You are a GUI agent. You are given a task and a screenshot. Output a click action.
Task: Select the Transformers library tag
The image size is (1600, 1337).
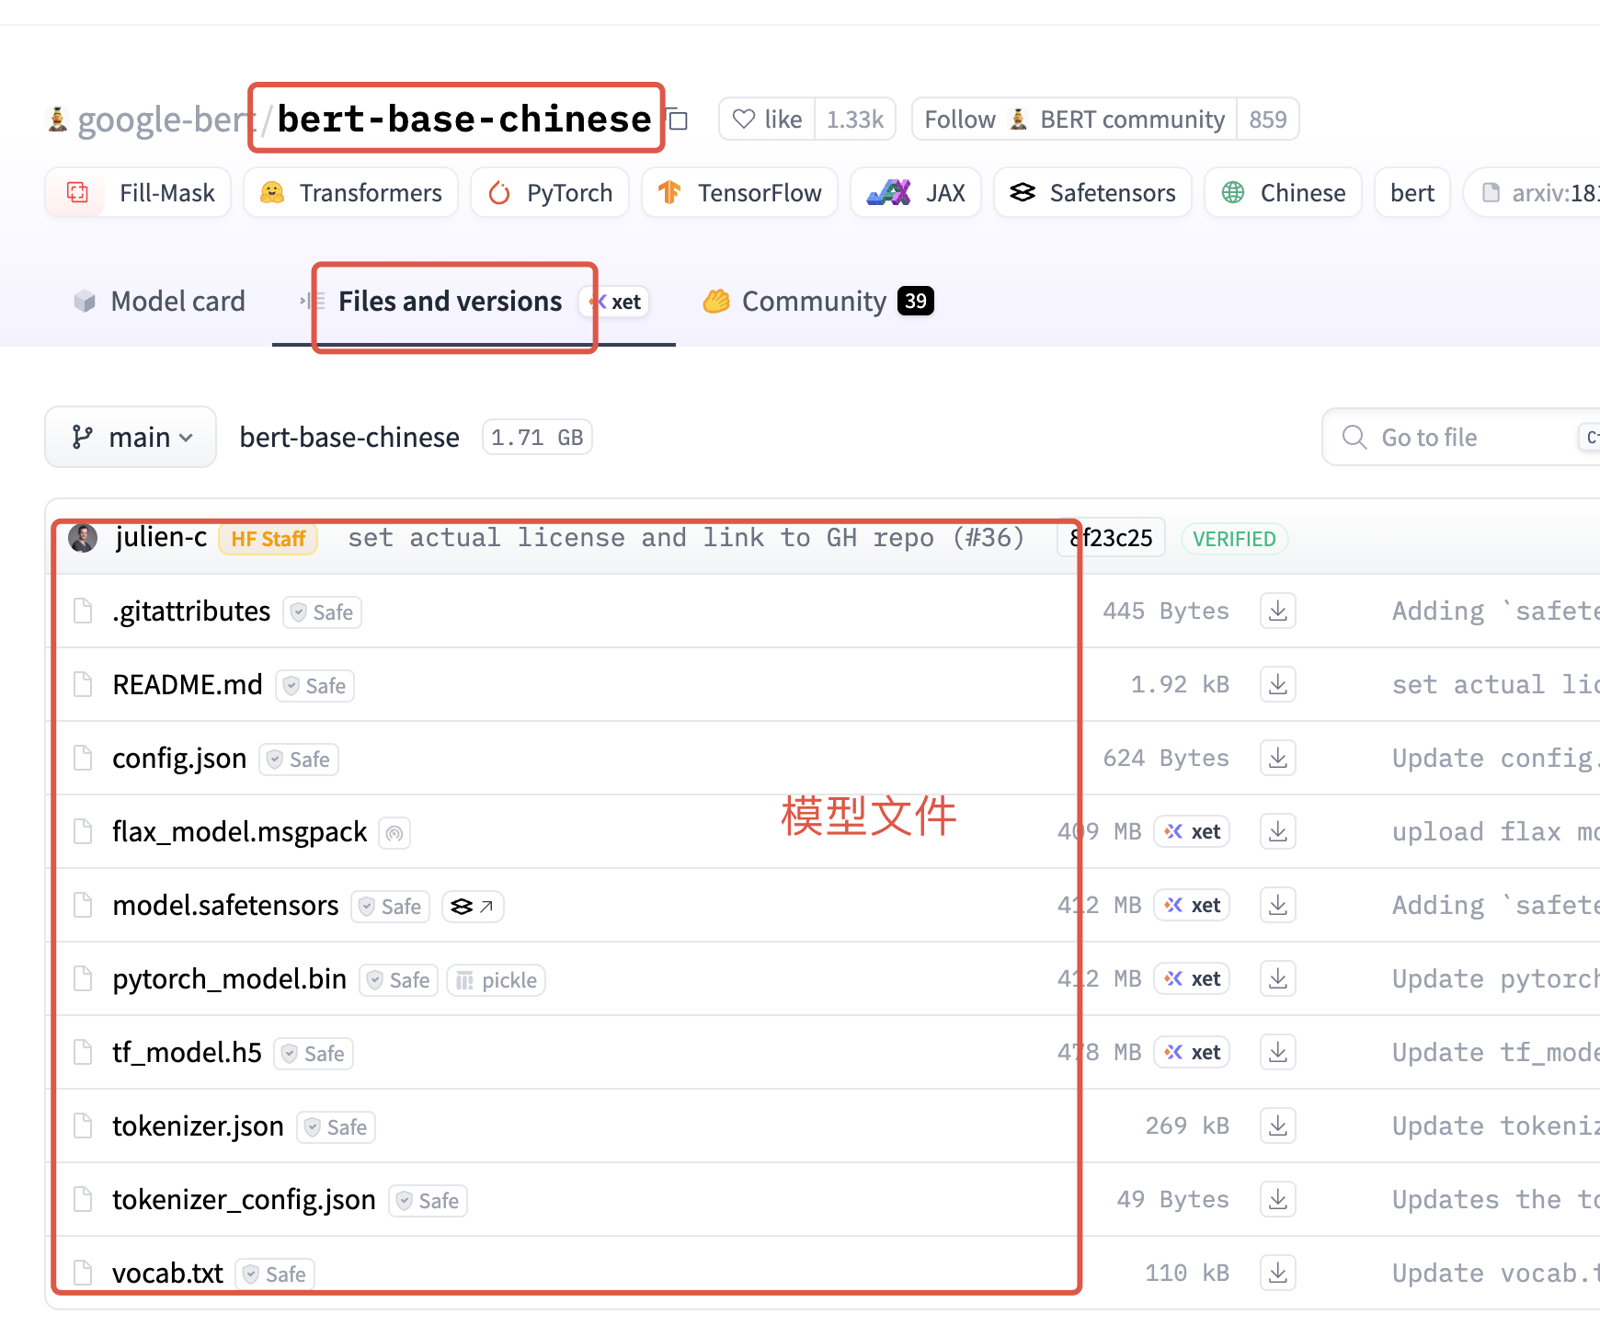351,193
